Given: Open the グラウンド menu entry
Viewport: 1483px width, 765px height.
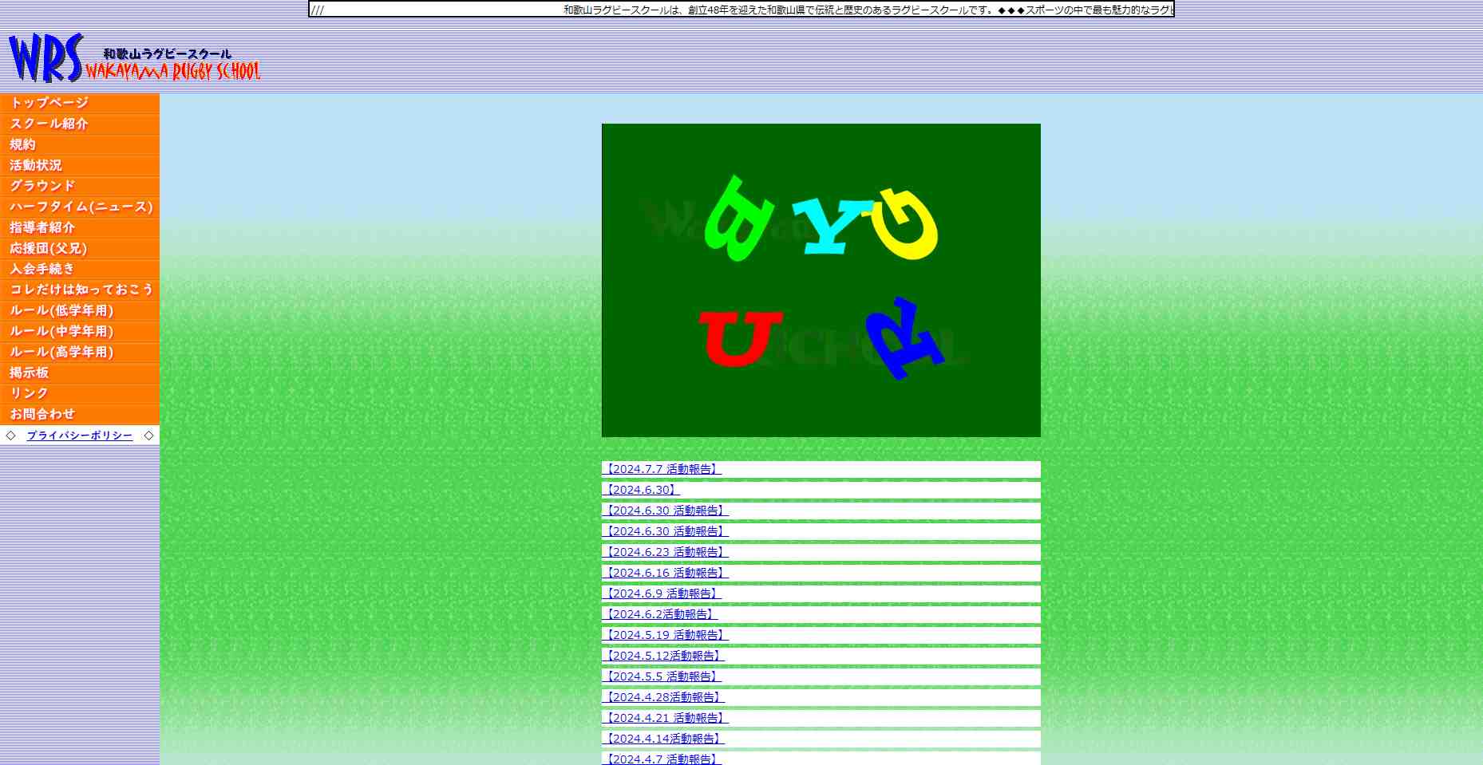Looking at the screenshot, I should pyautogui.click(x=43, y=186).
